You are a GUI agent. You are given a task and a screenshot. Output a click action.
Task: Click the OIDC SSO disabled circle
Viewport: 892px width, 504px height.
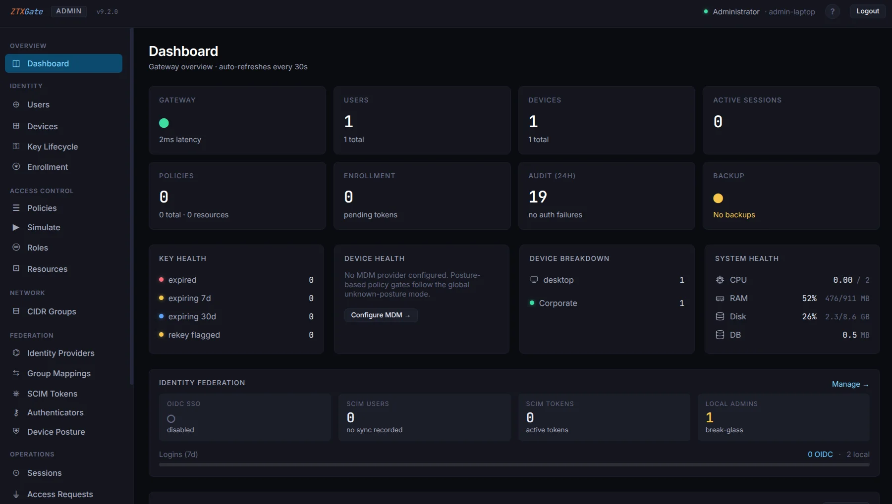(x=171, y=418)
